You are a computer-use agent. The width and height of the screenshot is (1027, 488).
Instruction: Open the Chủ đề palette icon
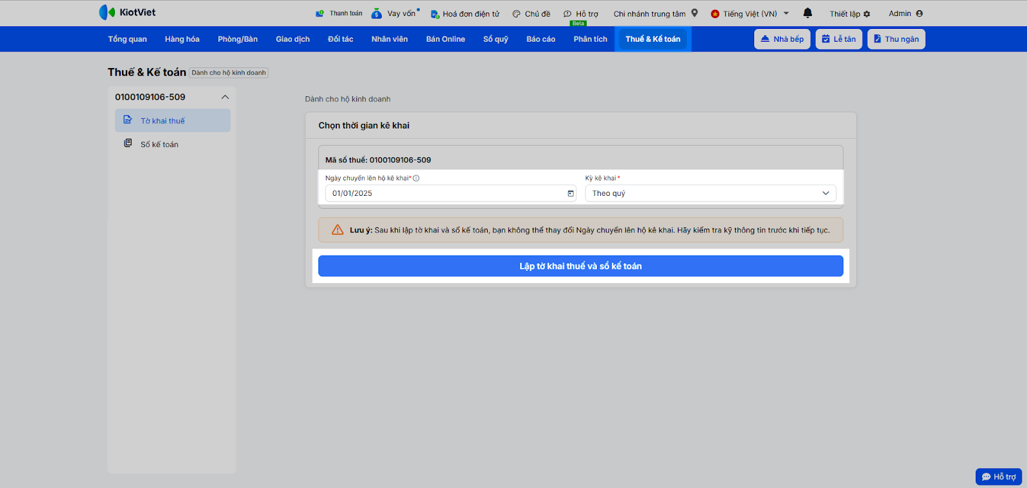(516, 14)
